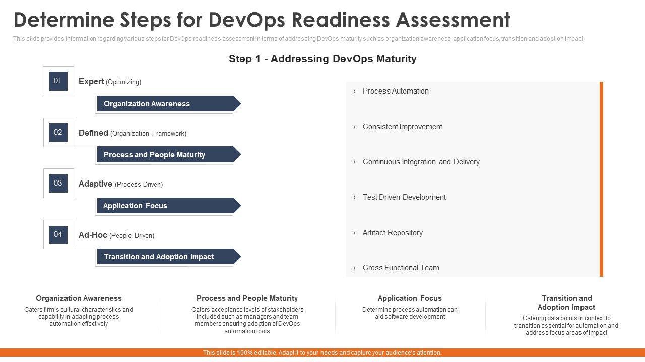Screen dimensions: 645x362
Task: Click chevron beside Test Driven Development
Action: coord(354,197)
